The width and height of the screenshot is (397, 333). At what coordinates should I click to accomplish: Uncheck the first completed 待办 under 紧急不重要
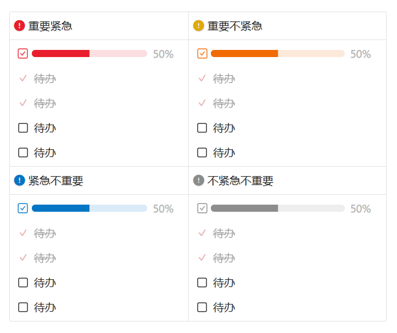23,233
